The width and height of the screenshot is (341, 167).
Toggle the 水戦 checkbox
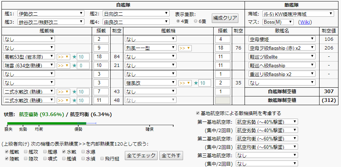tap(64, 151)
